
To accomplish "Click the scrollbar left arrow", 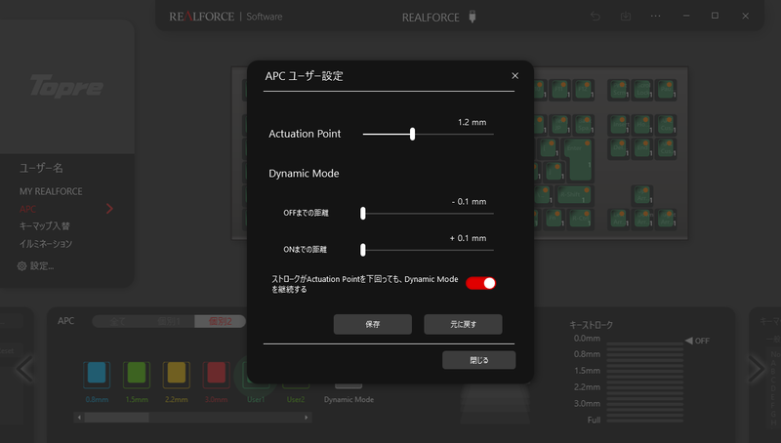I will [x=79, y=418].
